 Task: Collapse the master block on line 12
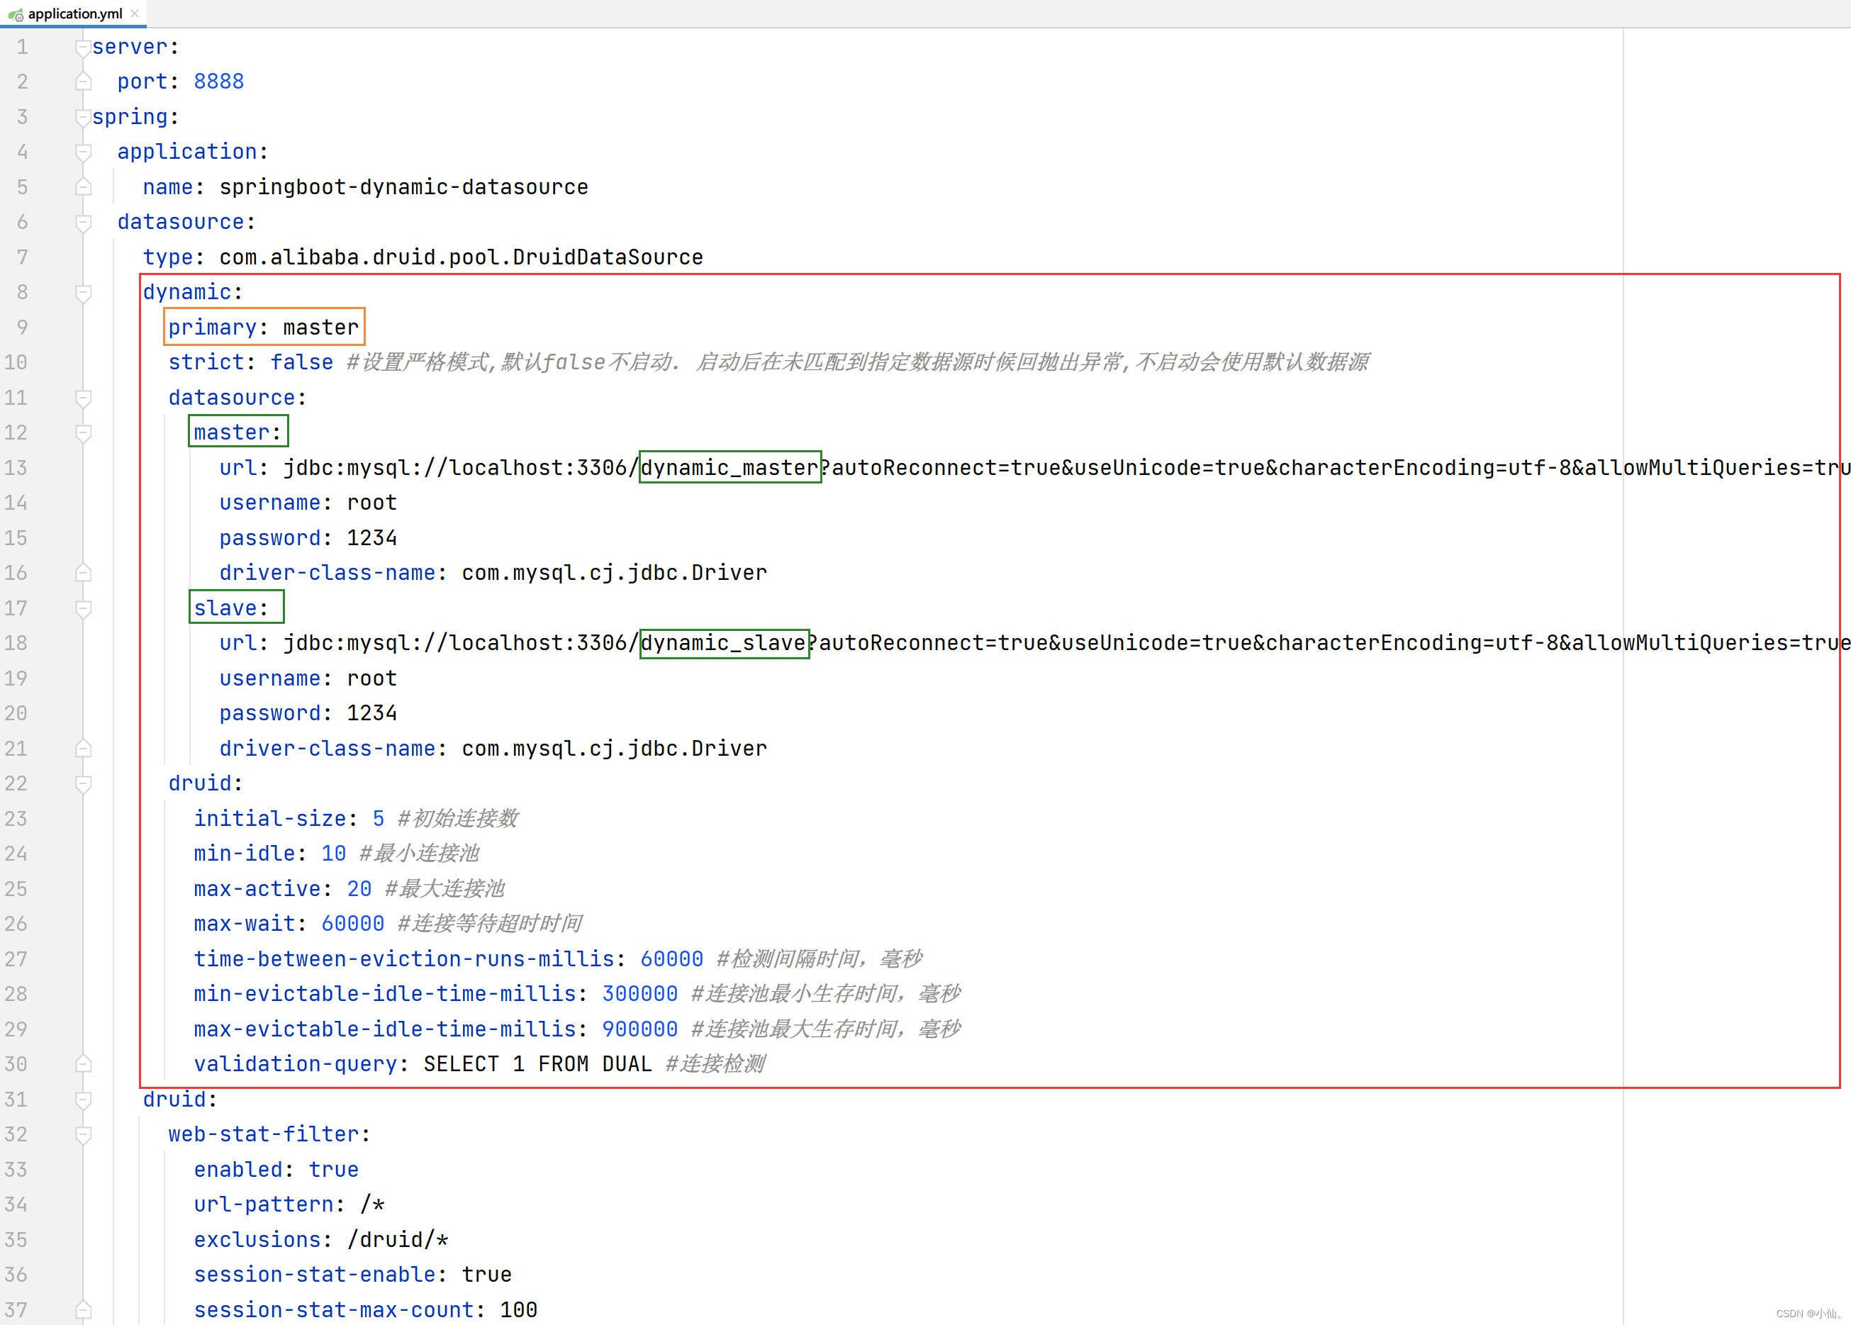[x=82, y=433]
